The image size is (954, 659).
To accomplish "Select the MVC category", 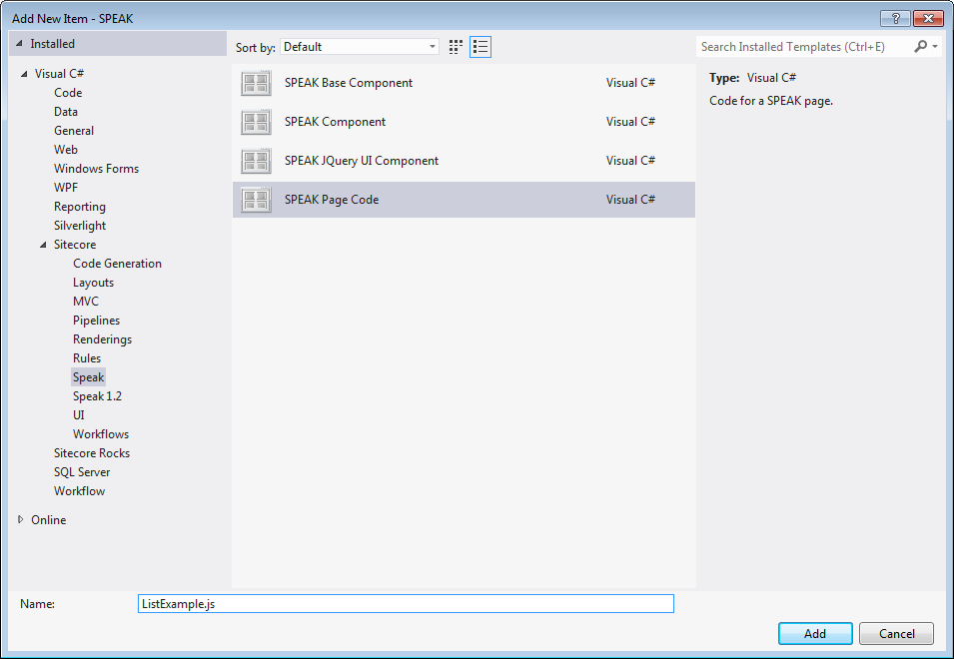I will 86,302.
